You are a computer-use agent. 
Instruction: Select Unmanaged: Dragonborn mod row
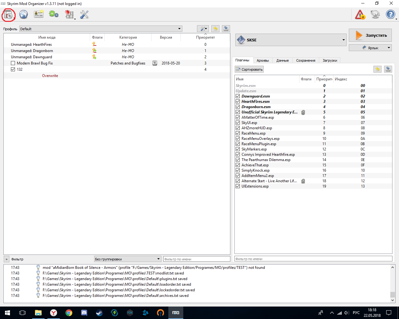(117, 50)
